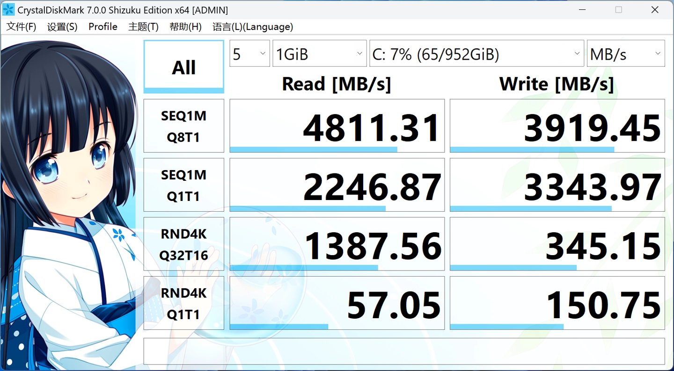Open the drive selector showing C: 7%
Viewport: 674px width, 371px height.
[x=476, y=54]
